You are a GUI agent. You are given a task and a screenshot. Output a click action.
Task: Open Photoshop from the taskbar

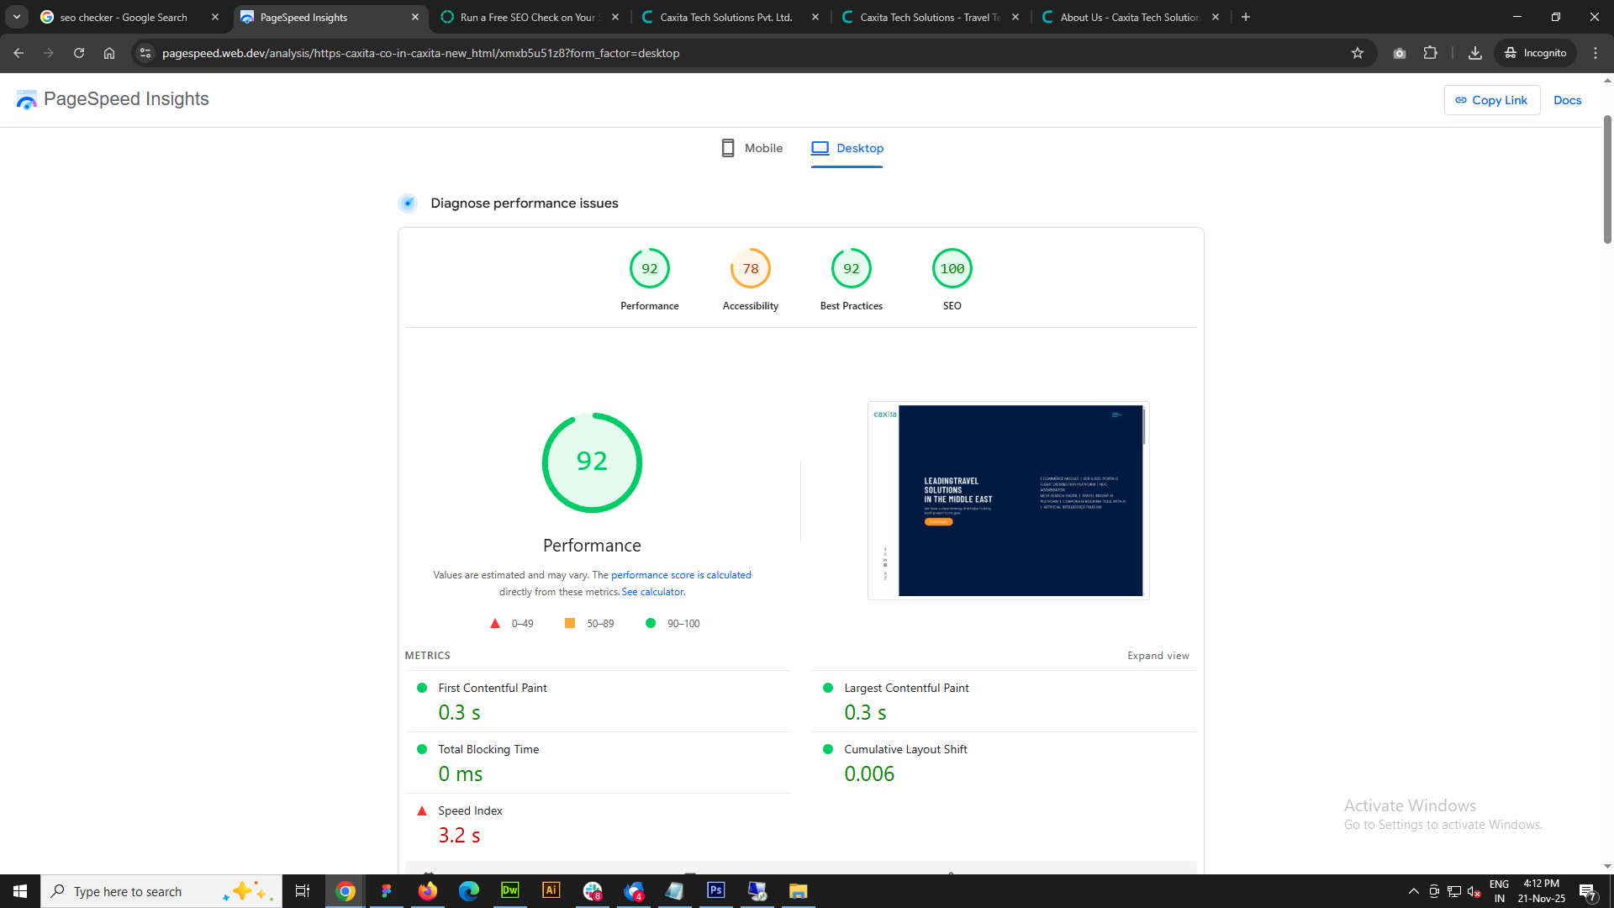(x=716, y=890)
